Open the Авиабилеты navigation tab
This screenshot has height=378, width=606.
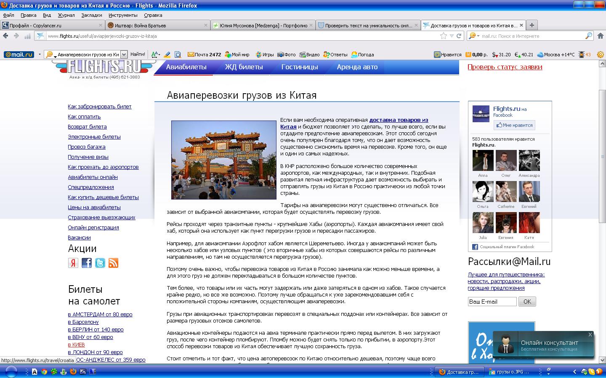pos(186,67)
